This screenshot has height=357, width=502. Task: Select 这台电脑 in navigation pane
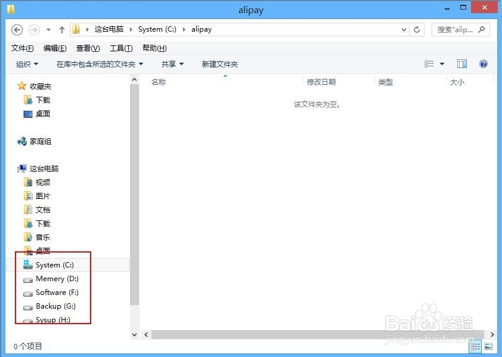tap(44, 168)
